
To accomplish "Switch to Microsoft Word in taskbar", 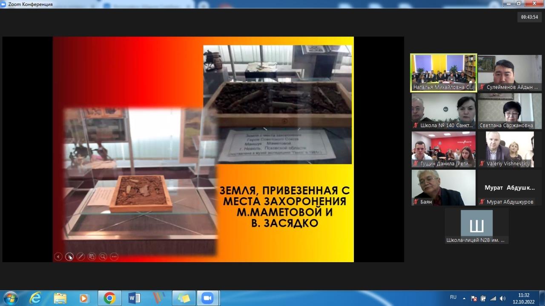I will (x=134, y=298).
